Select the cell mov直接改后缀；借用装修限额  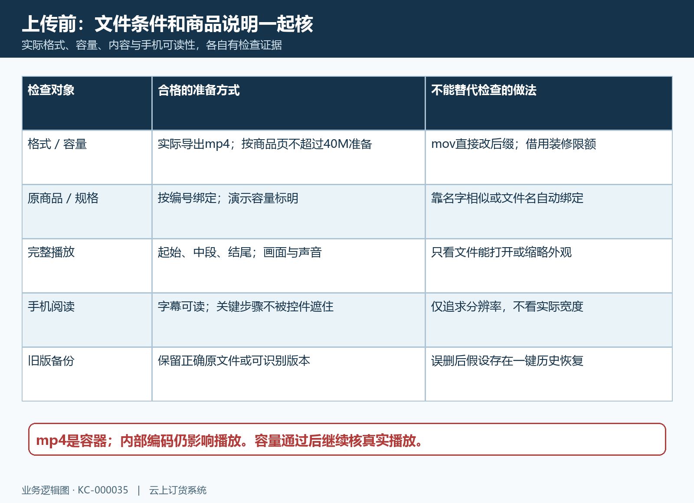click(549, 157)
